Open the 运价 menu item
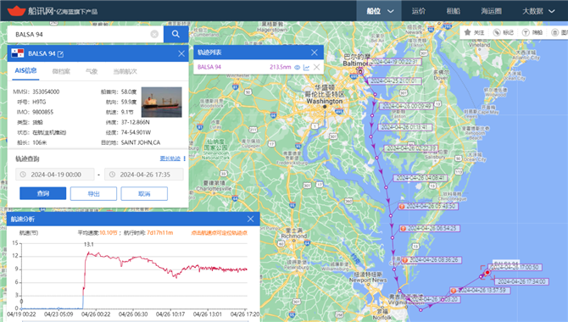This screenshot has width=568, height=322. [x=419, y=11]
